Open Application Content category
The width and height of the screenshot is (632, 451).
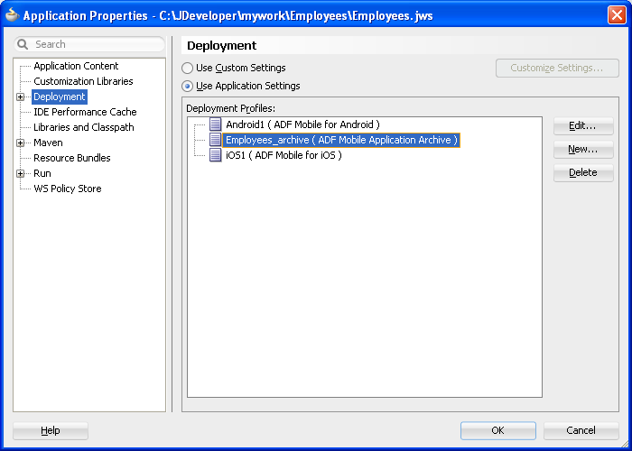pyautogui.click(x=76, y=66)
